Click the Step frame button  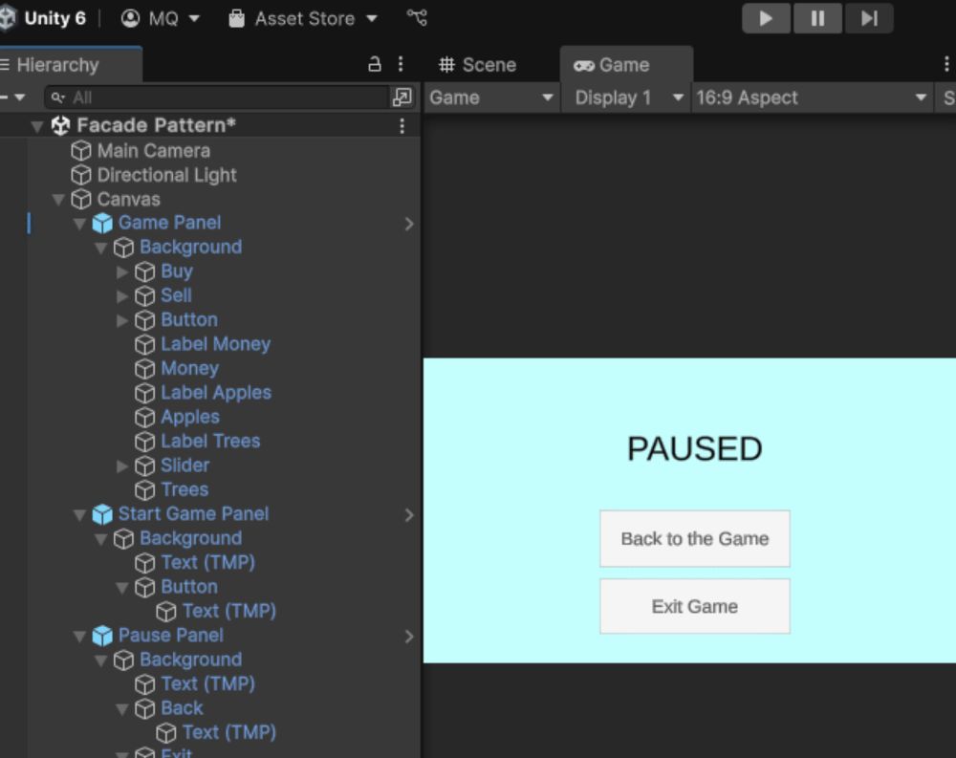click(869, 18)
